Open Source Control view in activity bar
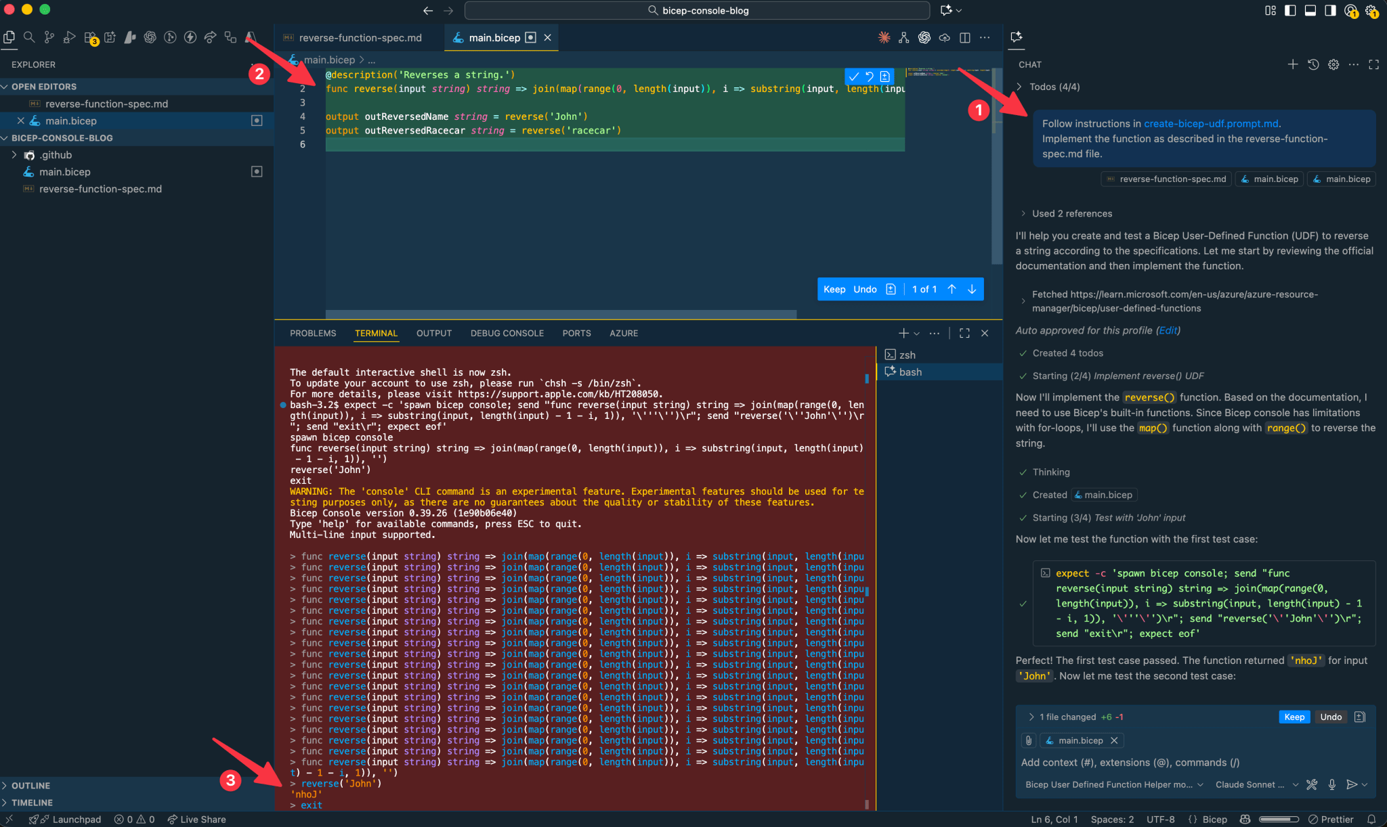 click(x=49, y=38)
